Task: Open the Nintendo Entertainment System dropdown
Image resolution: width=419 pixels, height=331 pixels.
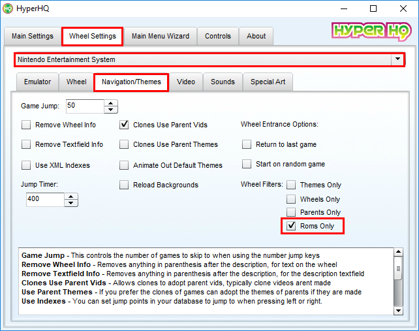Action: [397, 59]
